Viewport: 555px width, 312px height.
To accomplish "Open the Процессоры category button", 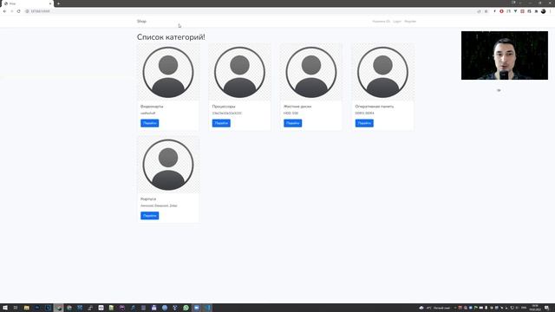I will [221, 123].
